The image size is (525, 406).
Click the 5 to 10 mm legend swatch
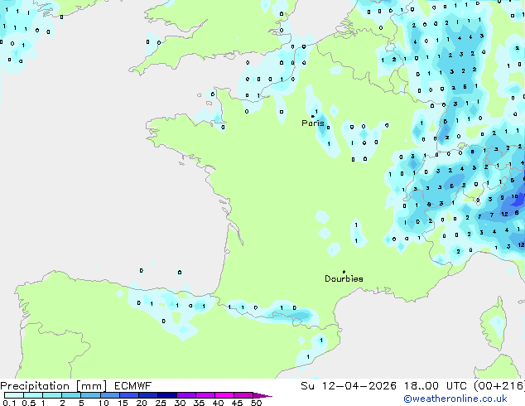click(x=90, y=395)
